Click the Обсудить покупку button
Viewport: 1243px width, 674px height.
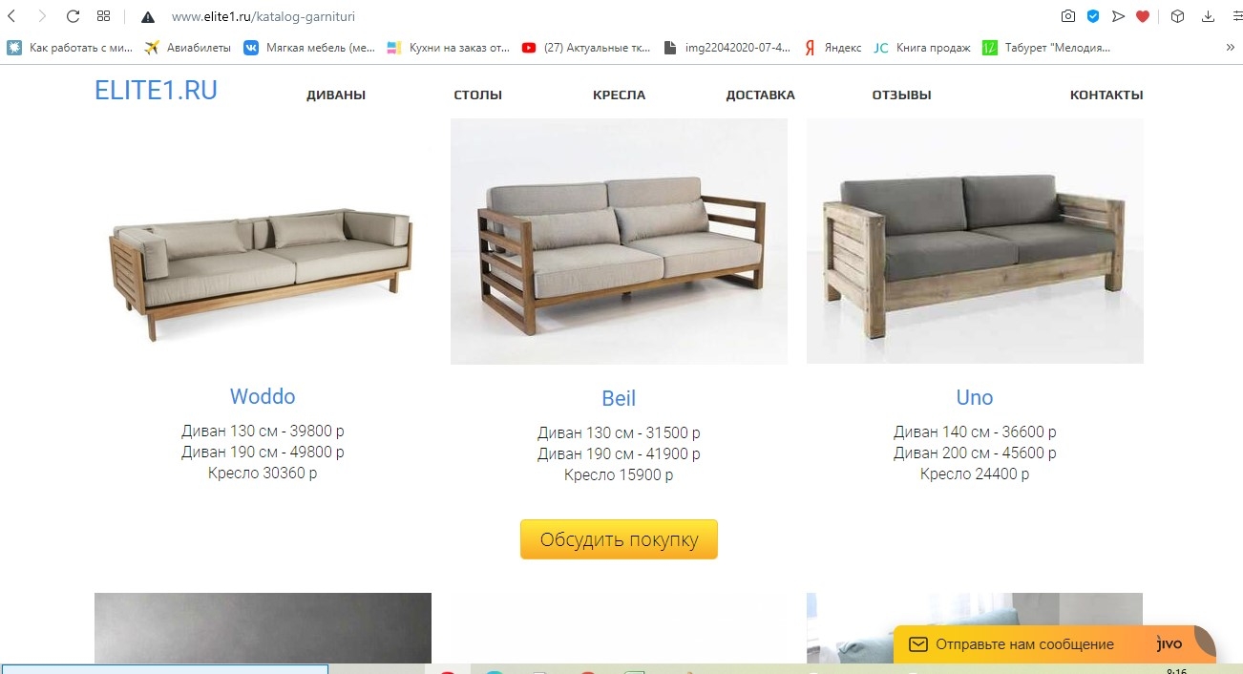tap(619, 539)
